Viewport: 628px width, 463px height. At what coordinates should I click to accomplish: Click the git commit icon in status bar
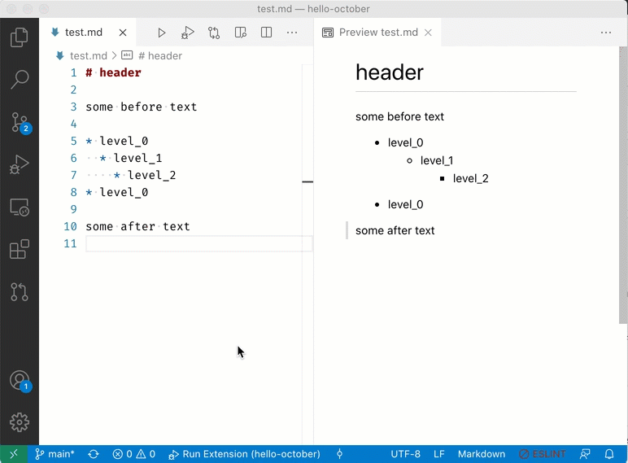pos(340,454)
